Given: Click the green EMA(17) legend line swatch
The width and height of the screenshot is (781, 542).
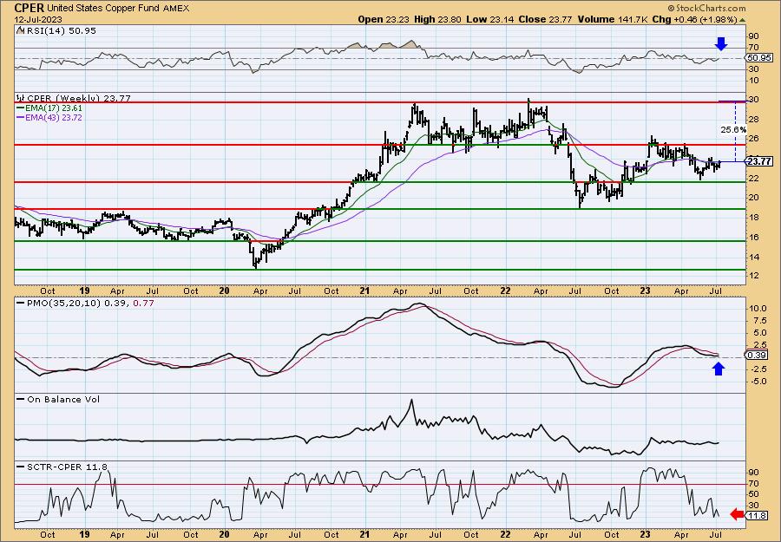Looking at the screenshot, I should (x=21, y=108).
